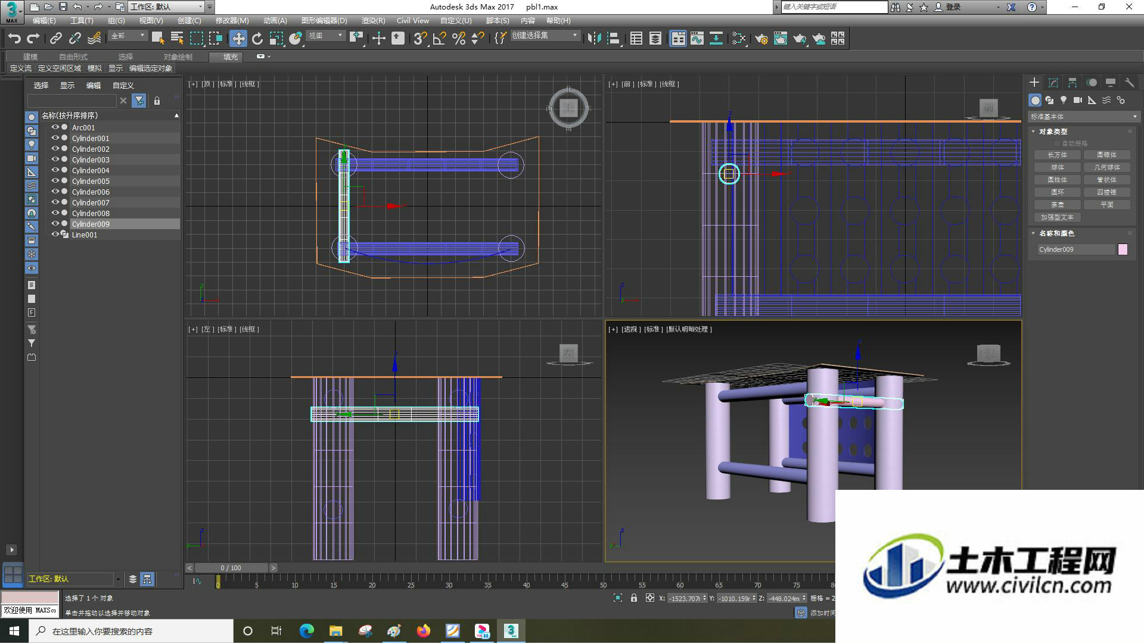Open the pink object color swatch
Image resolution: width=1144 pixels, height=644 pixels.
(1123, 249)
